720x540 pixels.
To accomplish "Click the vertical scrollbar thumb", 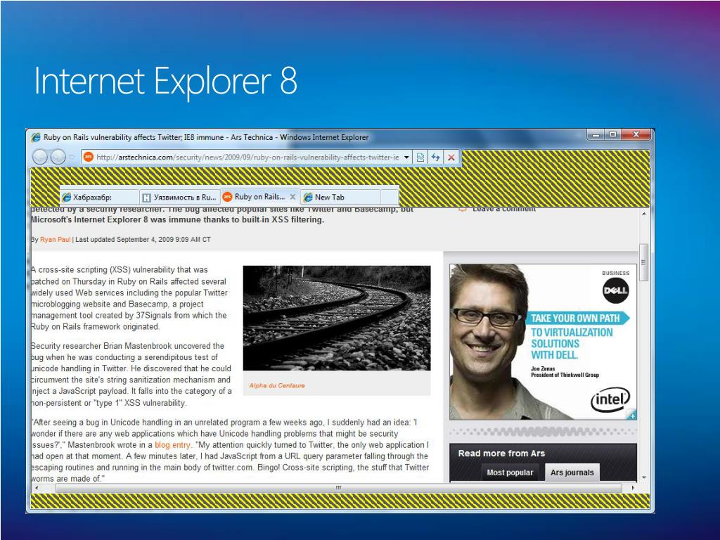I will tap(644, 262).
